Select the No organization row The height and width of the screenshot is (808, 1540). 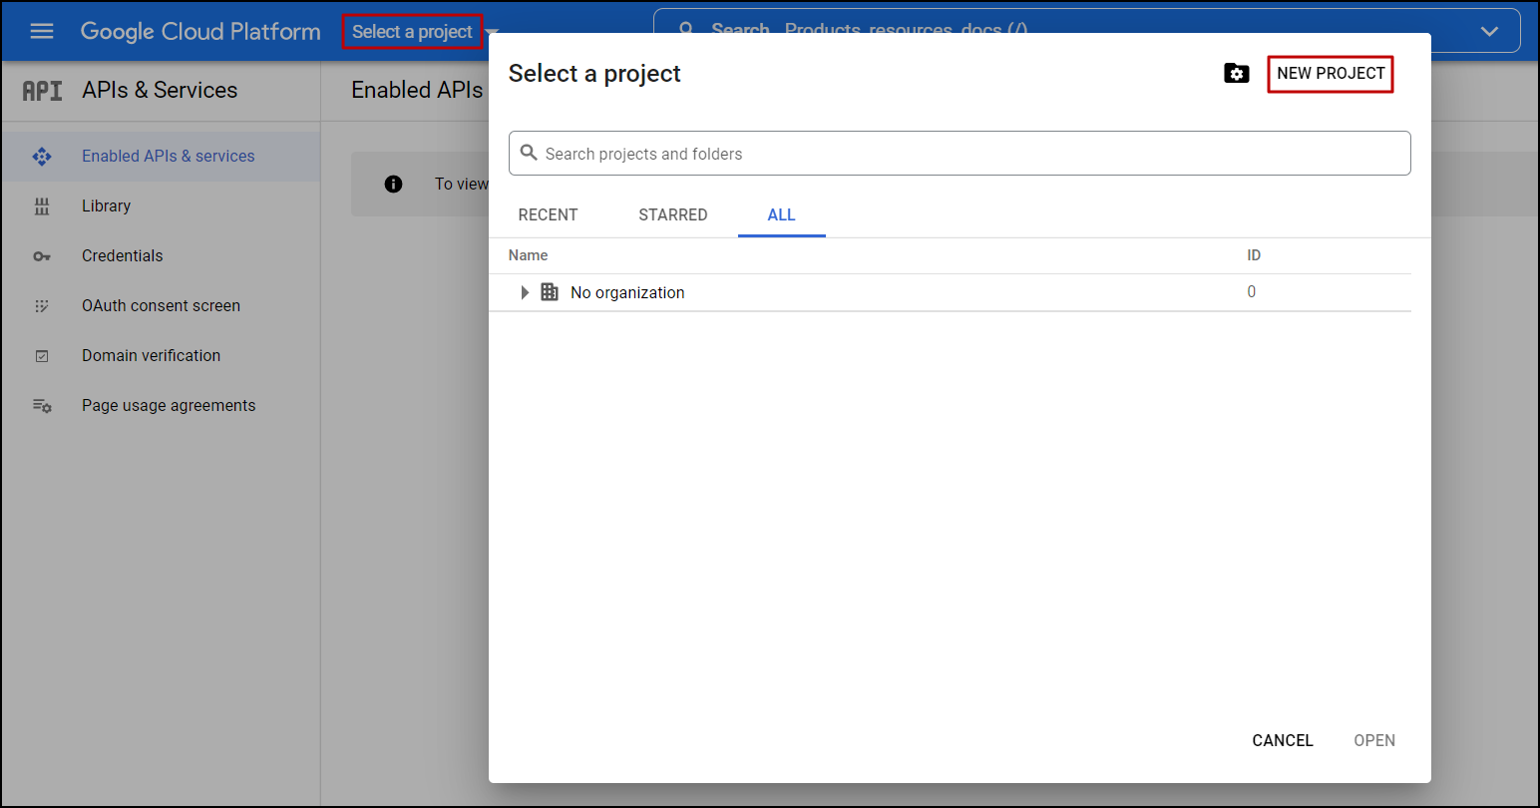(626, 291)
